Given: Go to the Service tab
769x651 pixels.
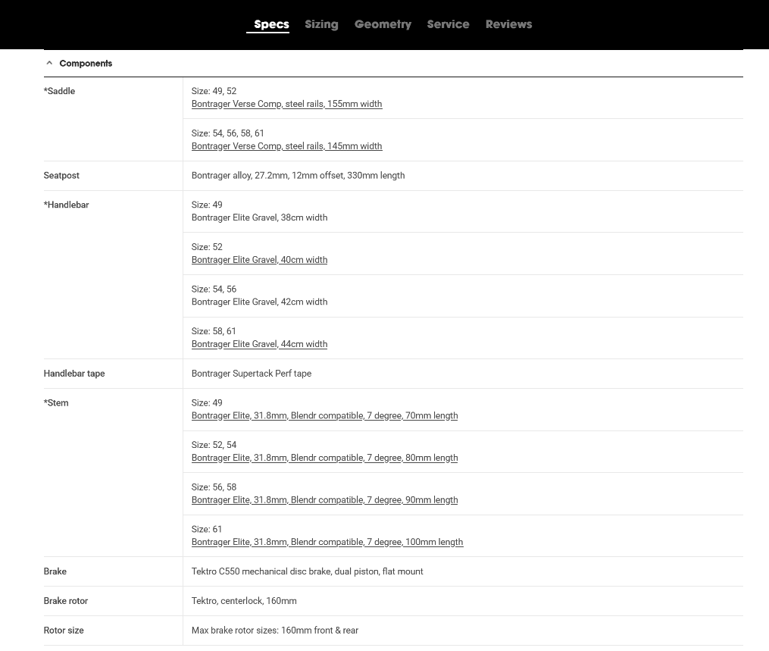Looking at the screenshot, I should click(448, 24).
